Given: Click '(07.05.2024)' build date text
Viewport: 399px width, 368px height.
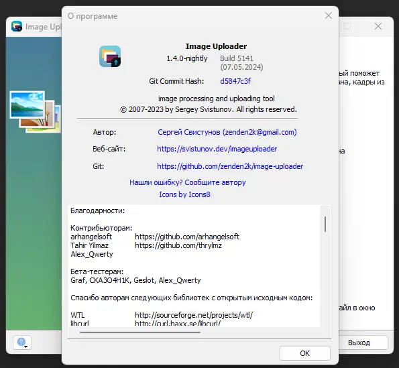Looking at the screenshot, I should point(241,67).
